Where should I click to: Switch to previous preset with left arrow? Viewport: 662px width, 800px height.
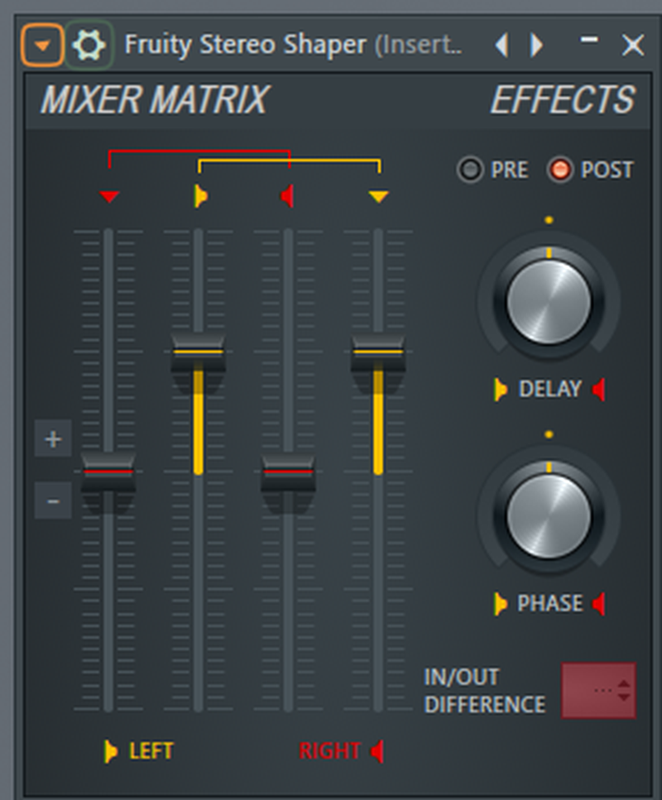(x=501, y=46)
